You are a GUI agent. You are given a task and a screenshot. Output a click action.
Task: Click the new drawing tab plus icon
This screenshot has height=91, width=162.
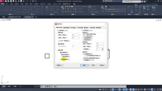click(x=36, y=17)
